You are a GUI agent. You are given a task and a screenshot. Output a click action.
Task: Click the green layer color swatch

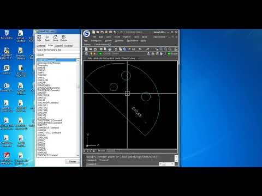point(100,54)
